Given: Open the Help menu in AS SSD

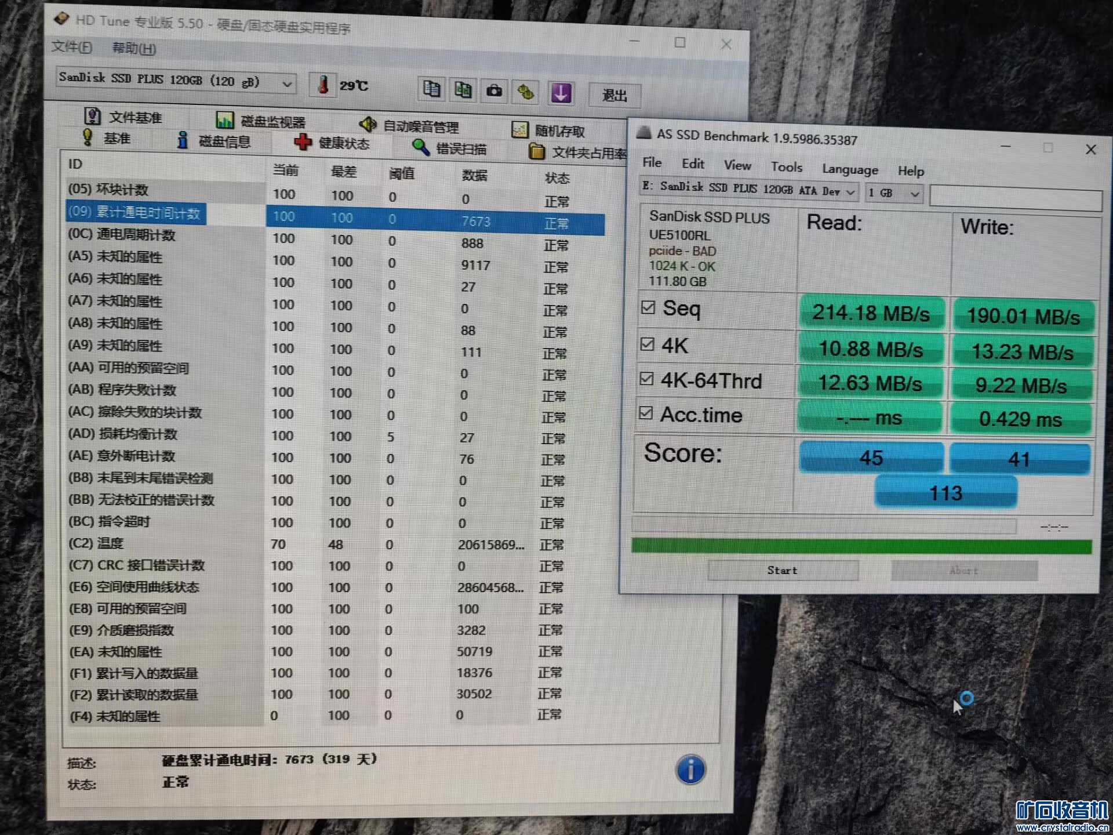Looking at the screenshot, I should coord(911,171).
